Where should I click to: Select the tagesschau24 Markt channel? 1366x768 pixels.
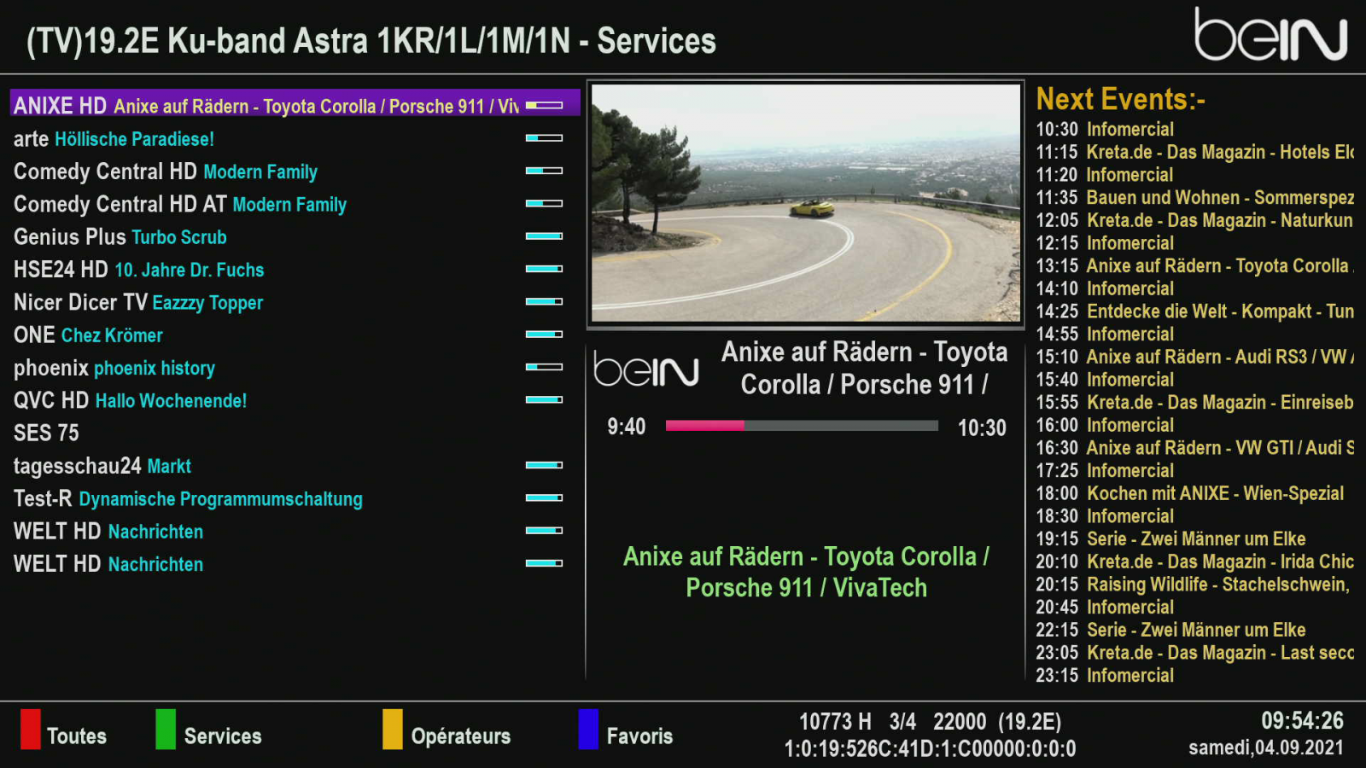pos(295,466)
